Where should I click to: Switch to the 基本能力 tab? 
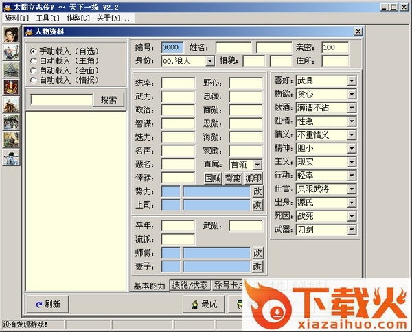click(150, 285)
